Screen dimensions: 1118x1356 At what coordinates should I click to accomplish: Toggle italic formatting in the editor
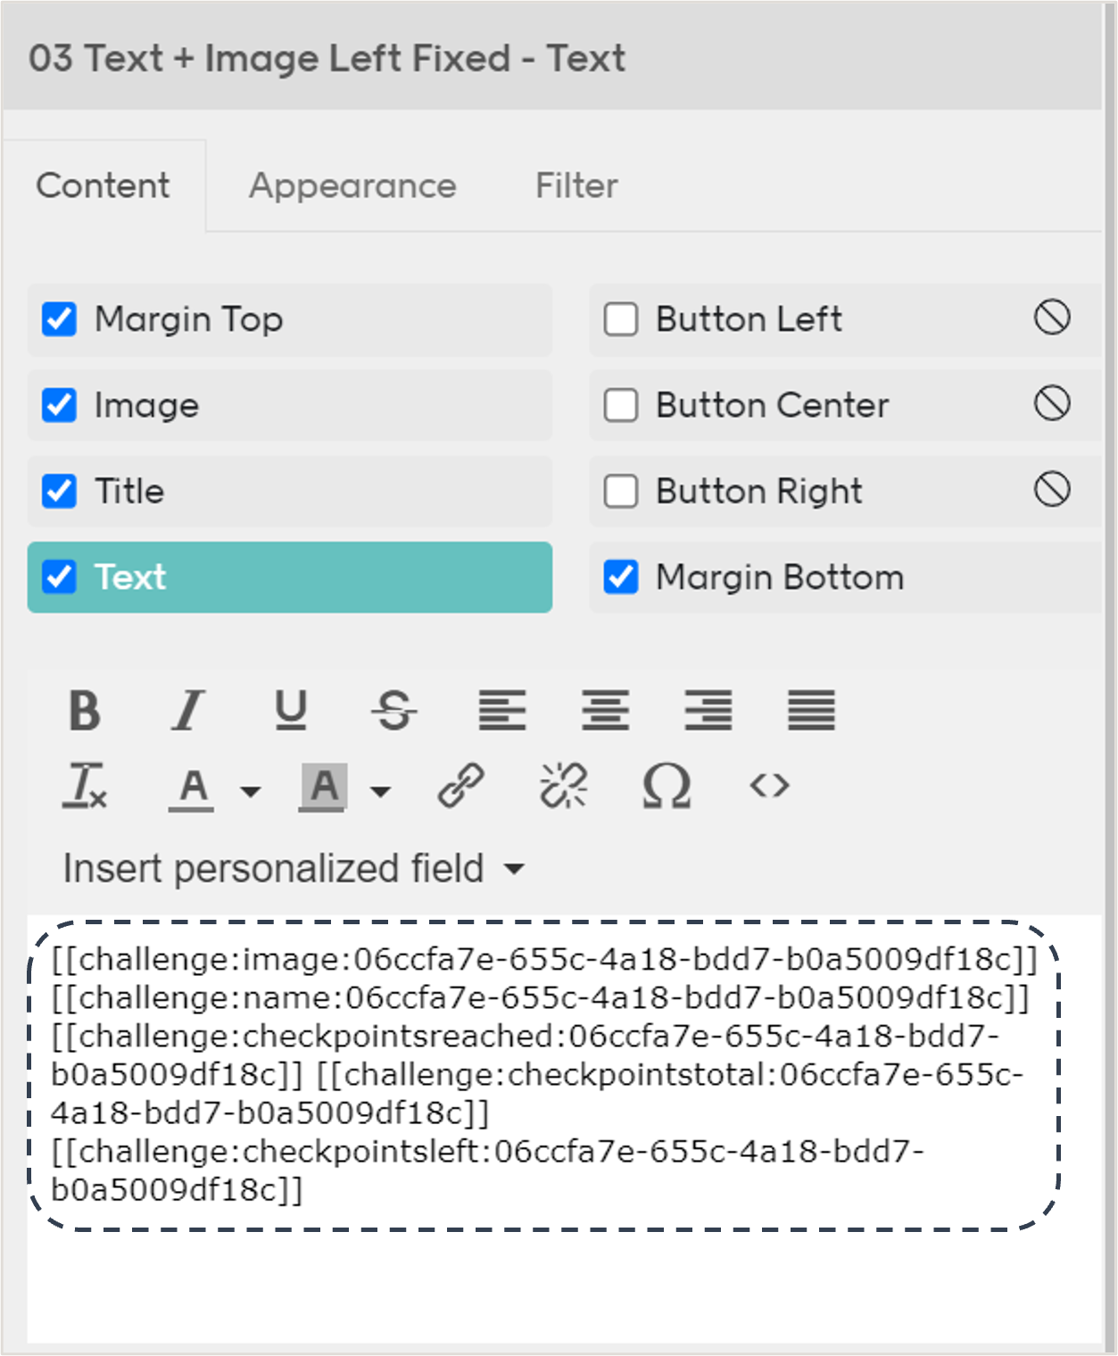(x=188, y=711)
